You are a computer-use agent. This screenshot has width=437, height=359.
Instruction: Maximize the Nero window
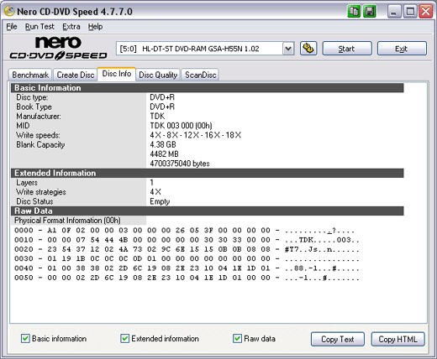point(410,12)
